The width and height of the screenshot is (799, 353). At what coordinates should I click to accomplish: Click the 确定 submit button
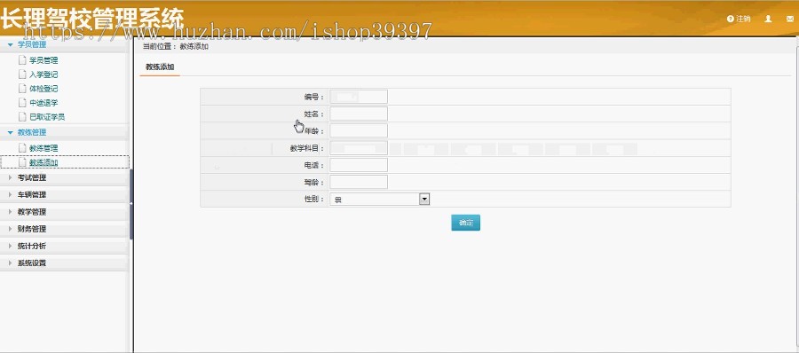(466, 223)
